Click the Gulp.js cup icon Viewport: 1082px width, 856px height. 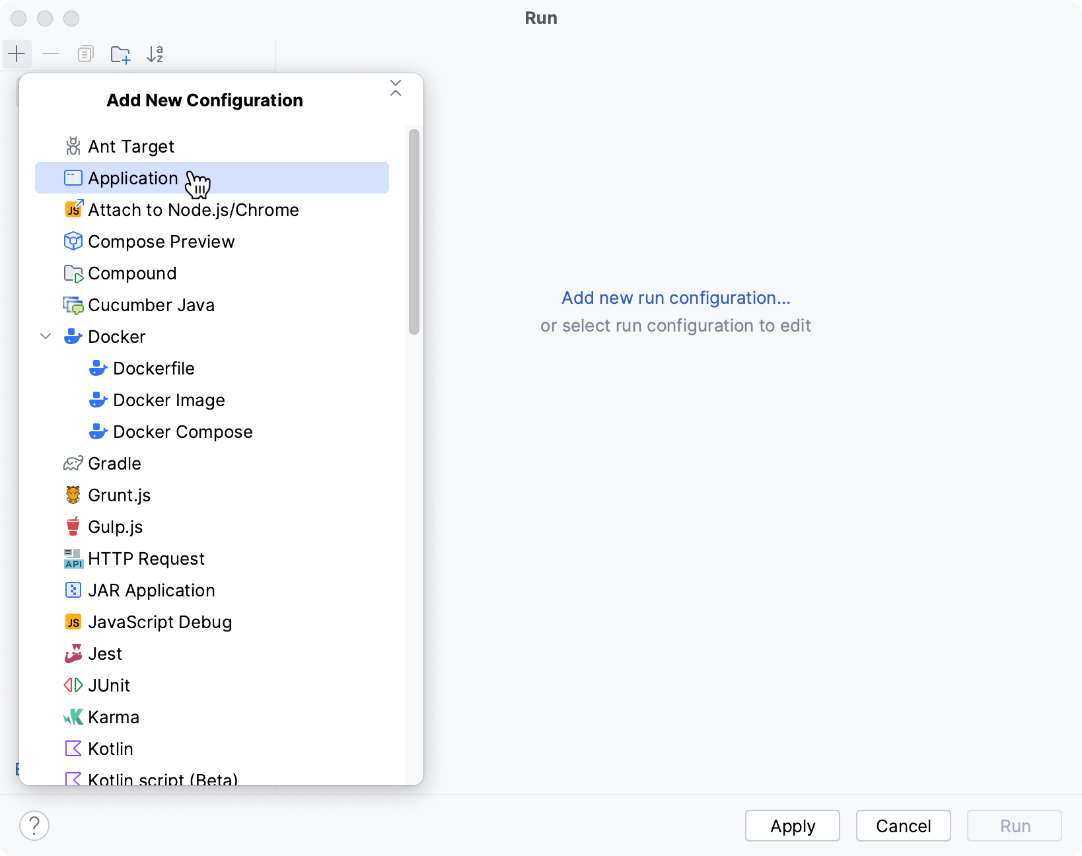pyautogui.click(x=73, y=526)
